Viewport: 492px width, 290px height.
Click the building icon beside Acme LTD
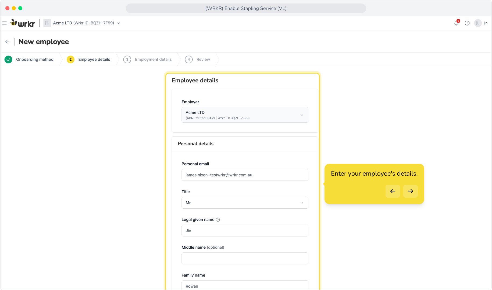click(47, 23)
